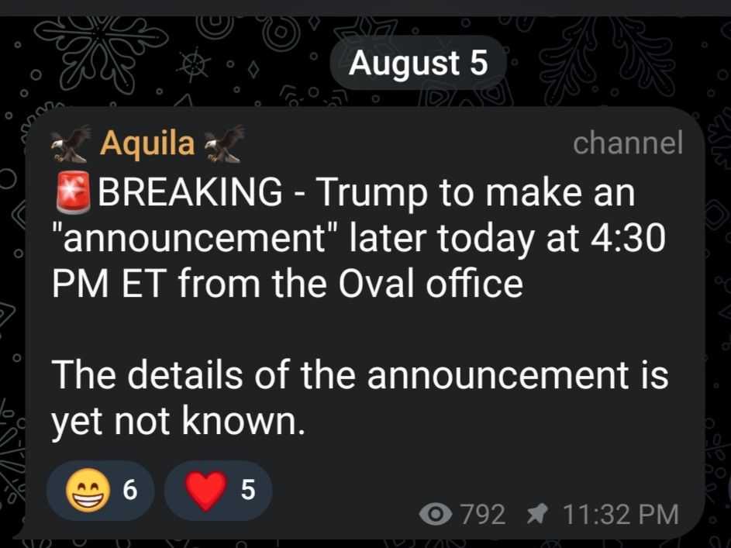Toggle the grinning face reaction
The height and width of the screenshot is (548, 731).
click(88, 491)
